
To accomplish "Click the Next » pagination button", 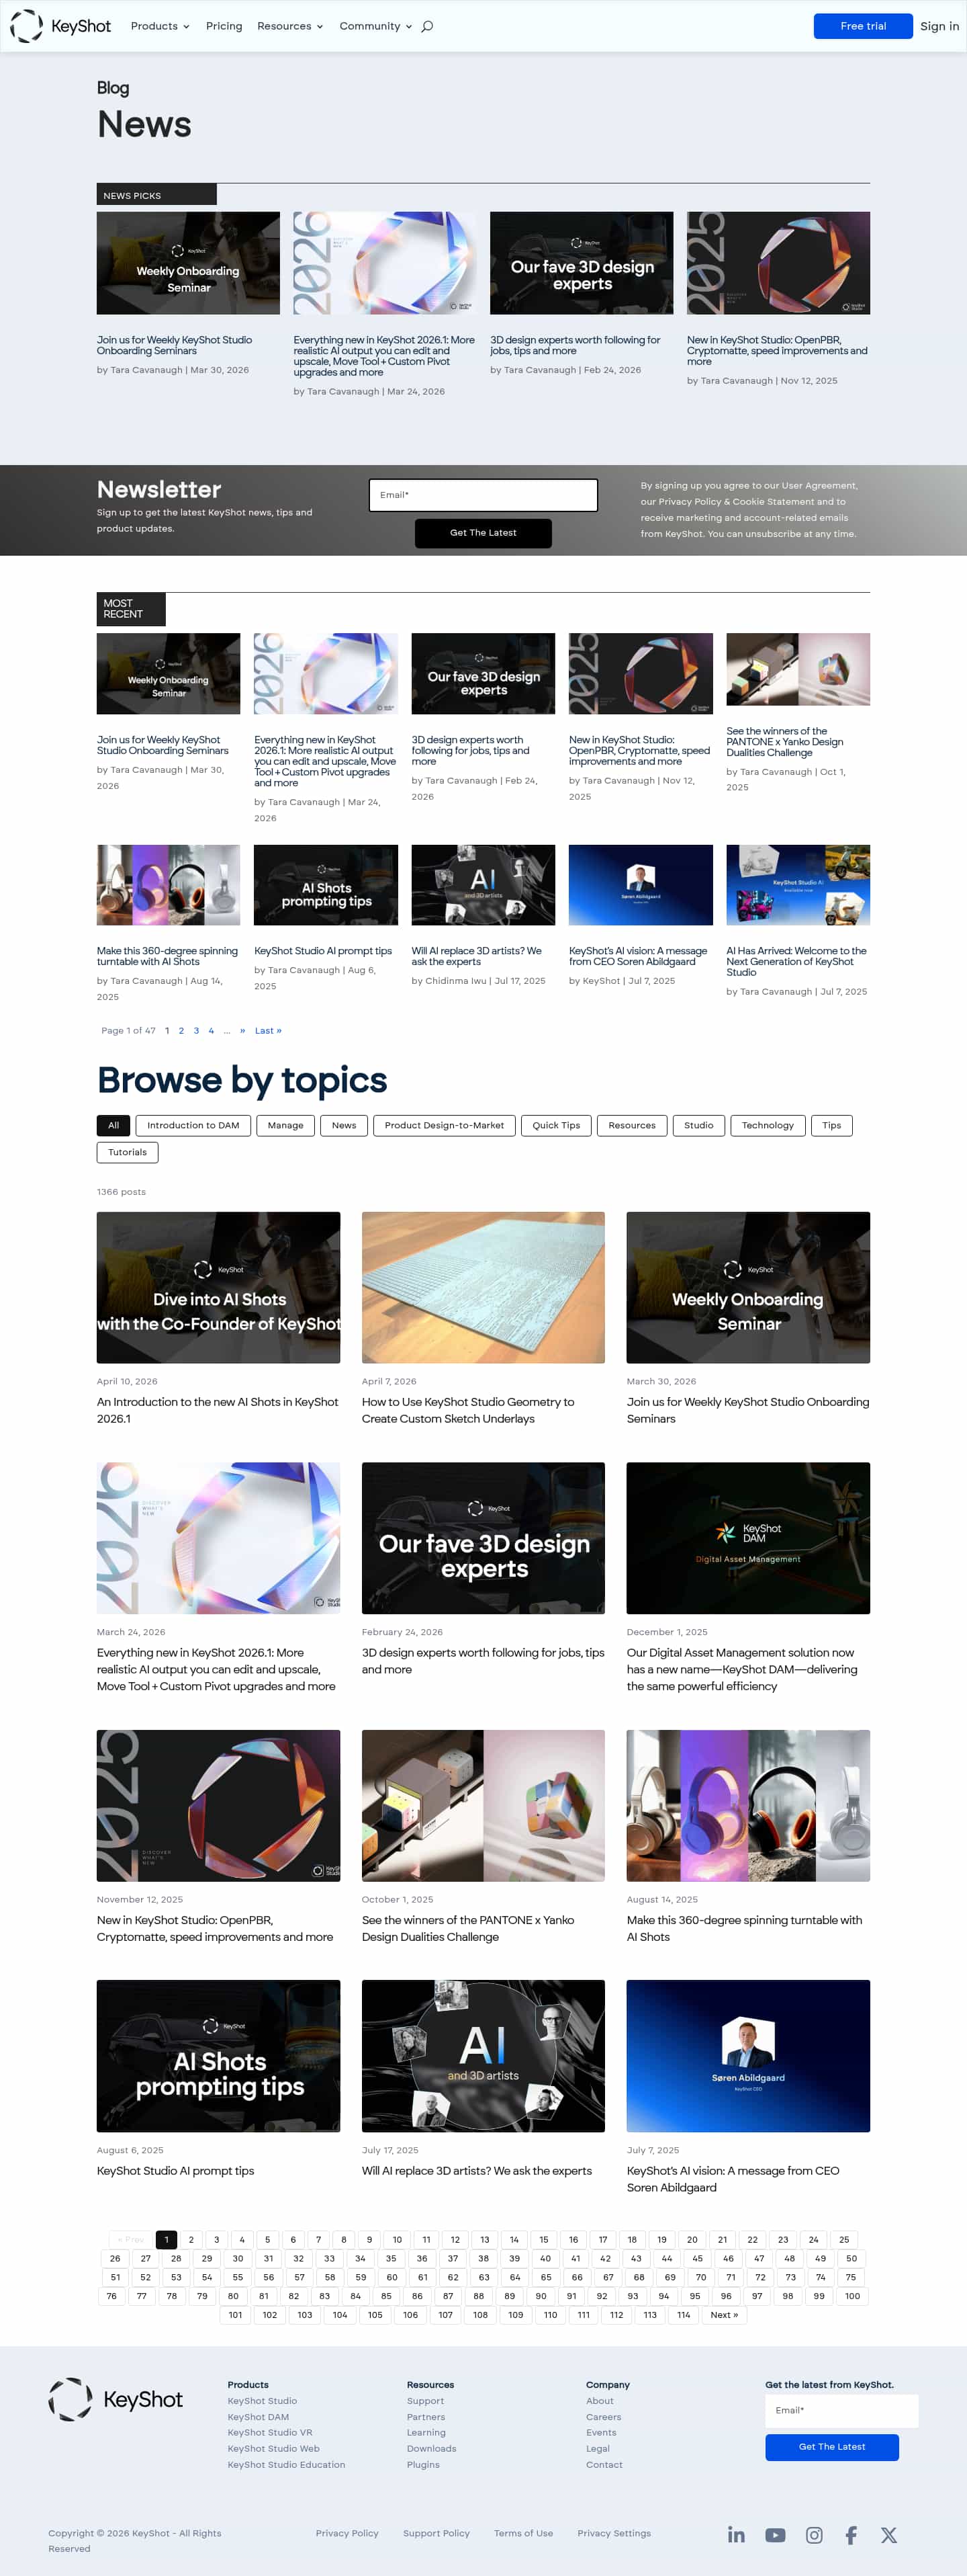I will pyautogui.click(x=725, y=2314).
